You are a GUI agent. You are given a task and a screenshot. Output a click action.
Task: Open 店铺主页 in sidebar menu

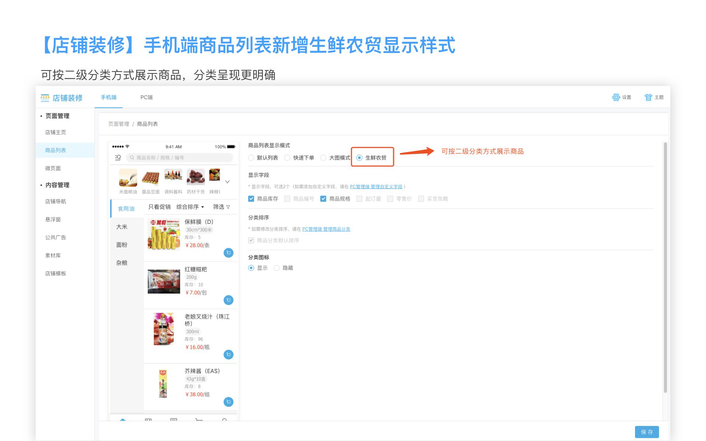pyautogui.click(x=56, y=132)
